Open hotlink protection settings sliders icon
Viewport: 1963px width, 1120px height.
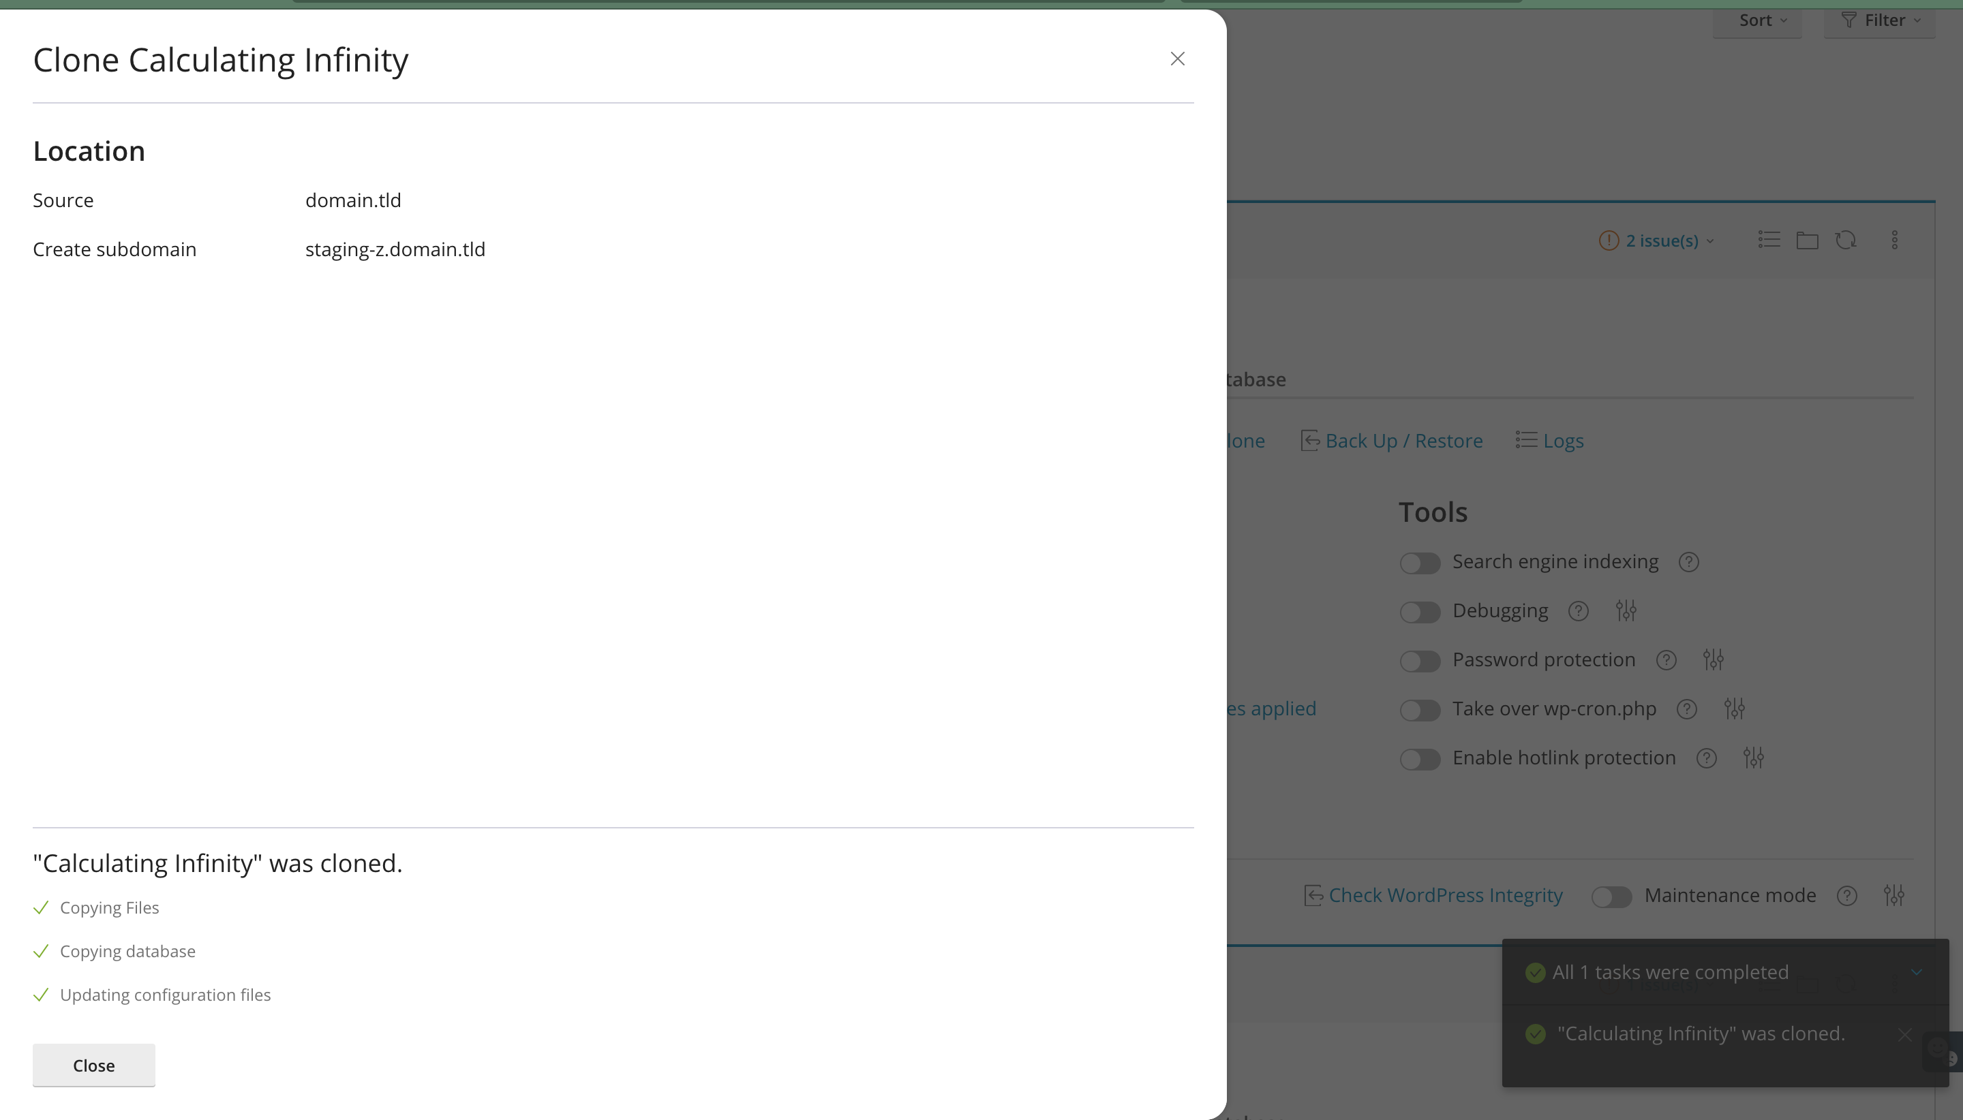pyautogui.click(x=1754, y=758)
